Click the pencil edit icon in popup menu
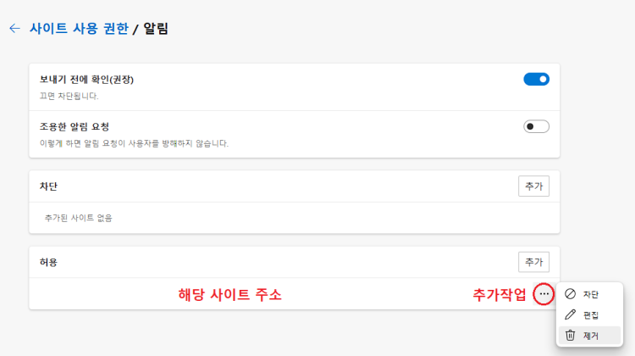 (570, 314)
